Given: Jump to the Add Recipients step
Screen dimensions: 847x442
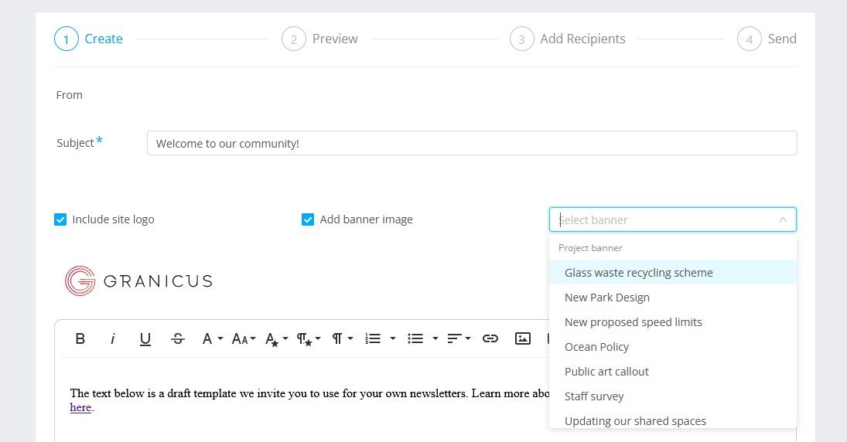Looking at the screenshot, I should pos(567,39).
